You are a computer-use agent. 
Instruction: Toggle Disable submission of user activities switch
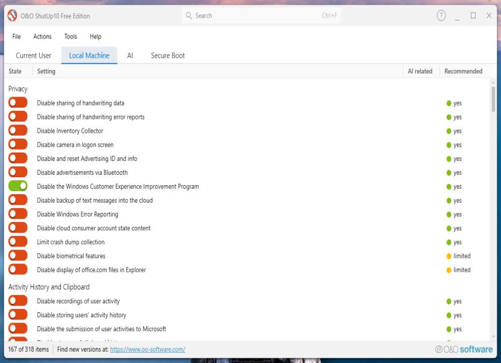(18, 328)
